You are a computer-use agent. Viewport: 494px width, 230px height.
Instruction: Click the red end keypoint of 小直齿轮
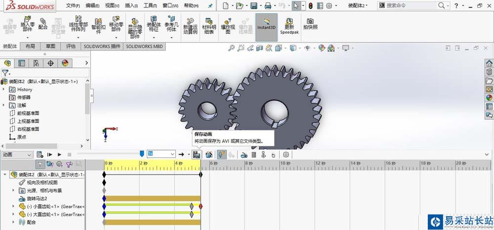(201, 206)
